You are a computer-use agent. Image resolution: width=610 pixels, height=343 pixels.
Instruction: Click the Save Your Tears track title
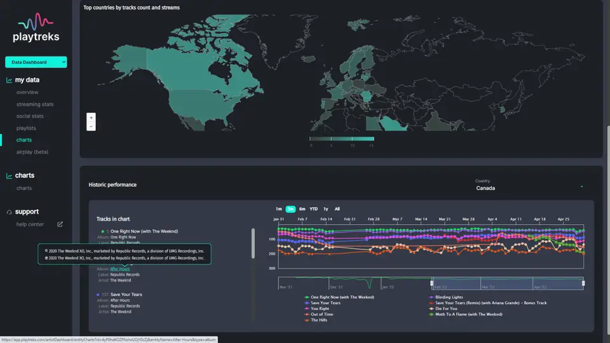coord(126,294)
